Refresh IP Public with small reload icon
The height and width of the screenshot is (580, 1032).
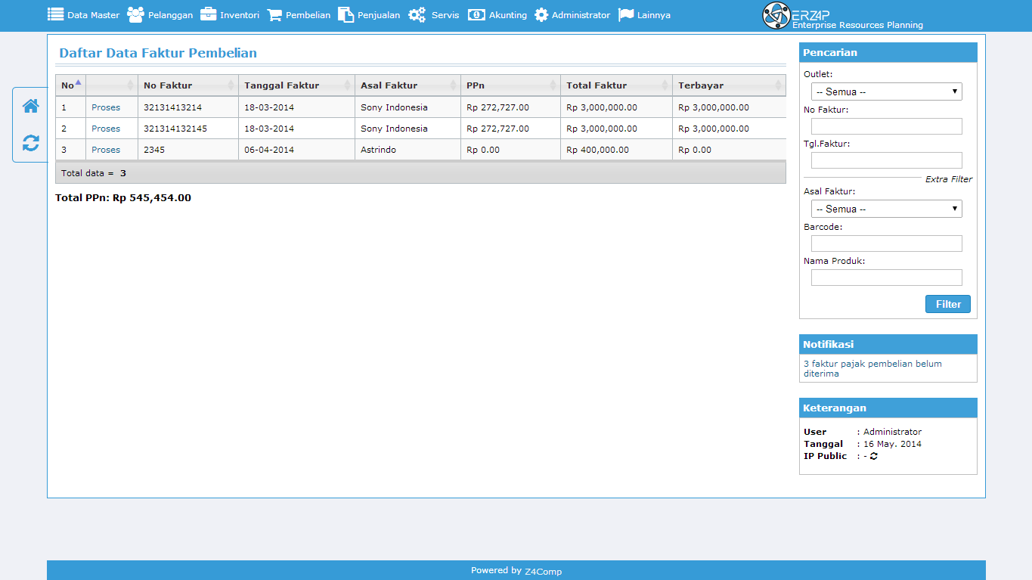coord(874,457)
